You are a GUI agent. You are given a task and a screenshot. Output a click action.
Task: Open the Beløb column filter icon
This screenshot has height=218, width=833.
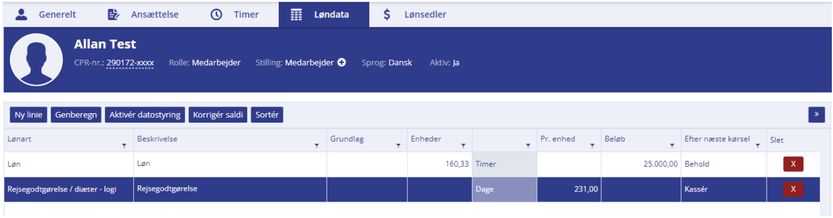[672, 145]
